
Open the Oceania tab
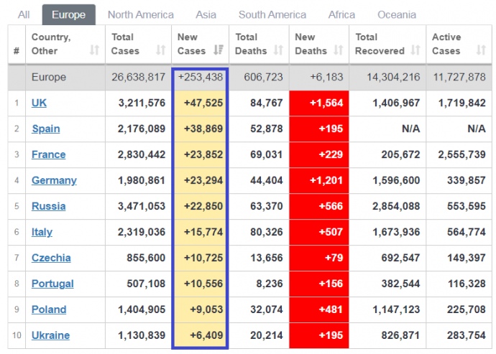click(396, 14)
